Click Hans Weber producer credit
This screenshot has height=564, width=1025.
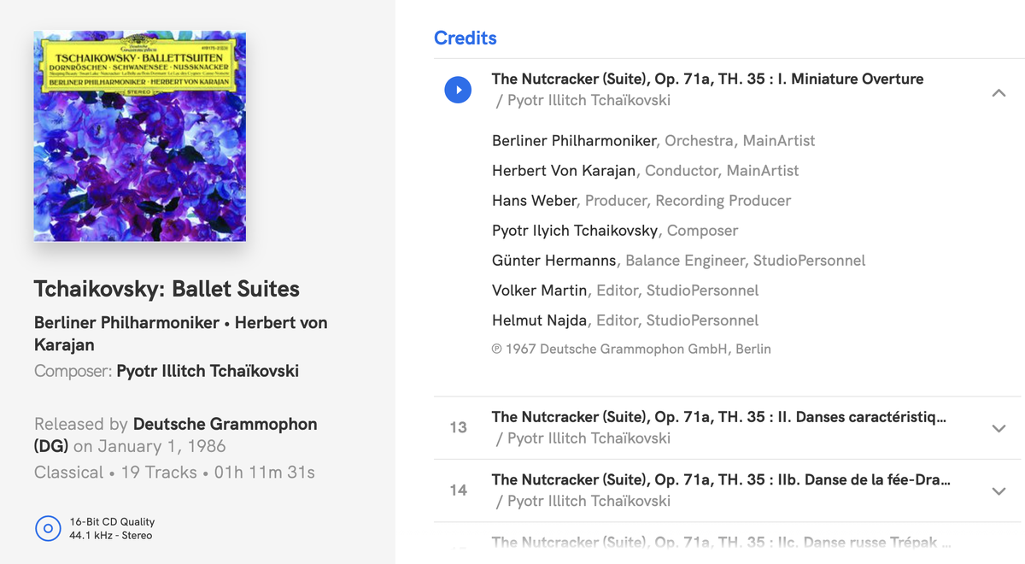pos(536,201)
